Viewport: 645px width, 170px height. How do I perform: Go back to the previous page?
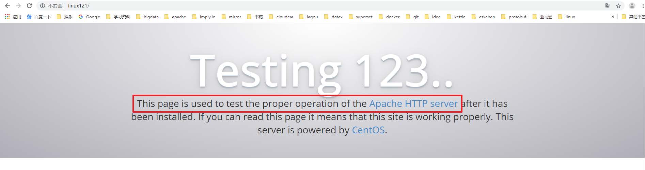click(x=7, y=6)
